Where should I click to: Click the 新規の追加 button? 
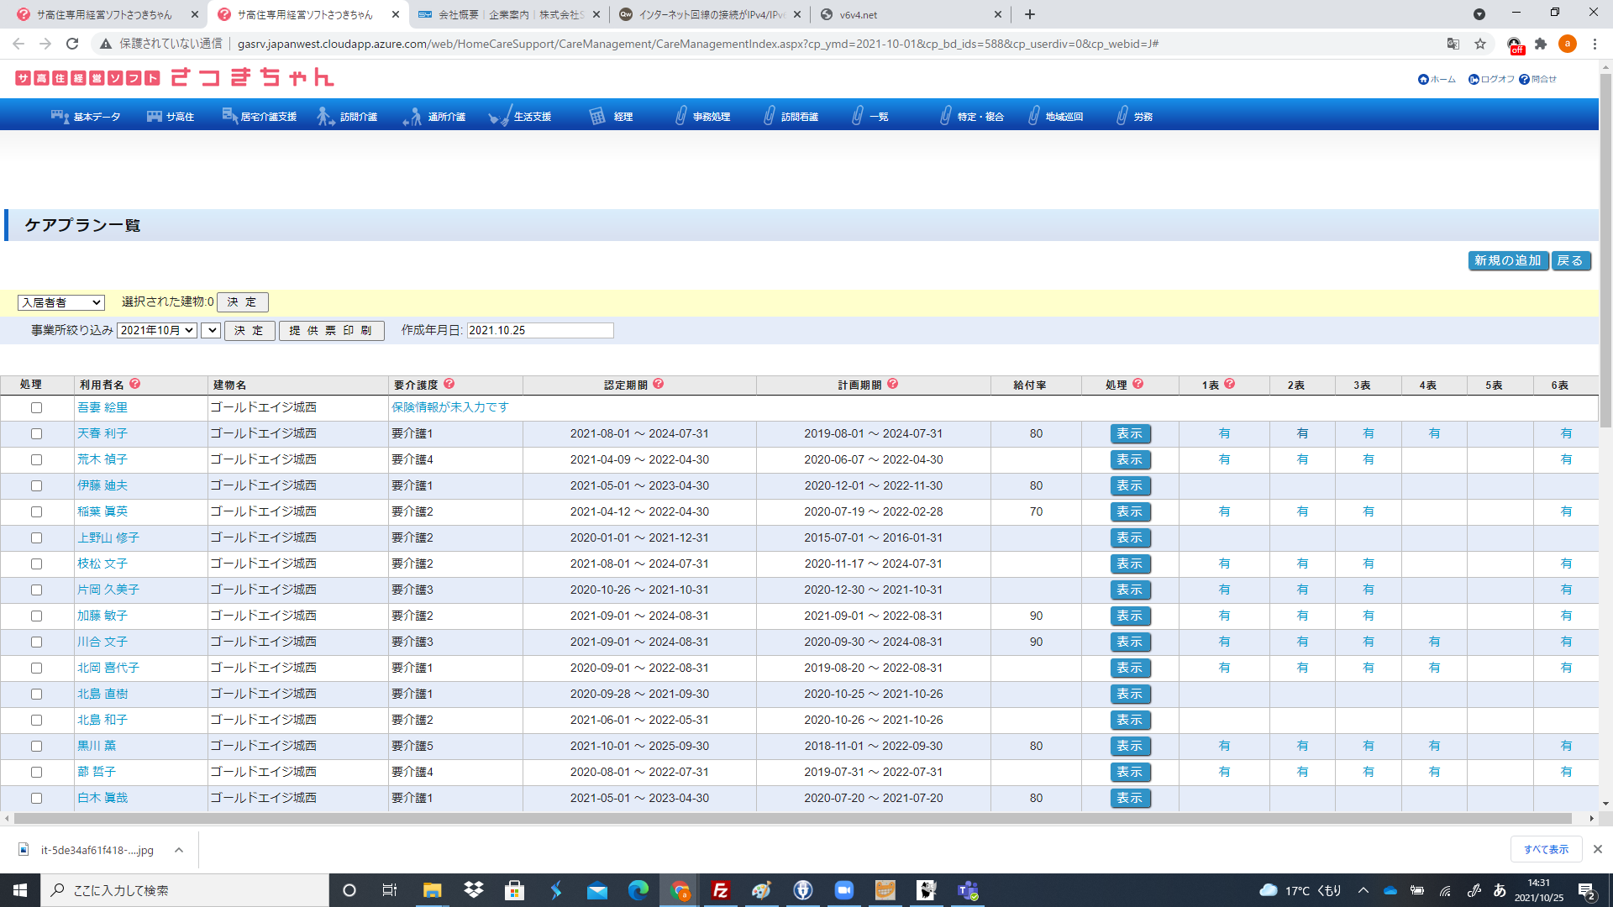(1508, 260)
